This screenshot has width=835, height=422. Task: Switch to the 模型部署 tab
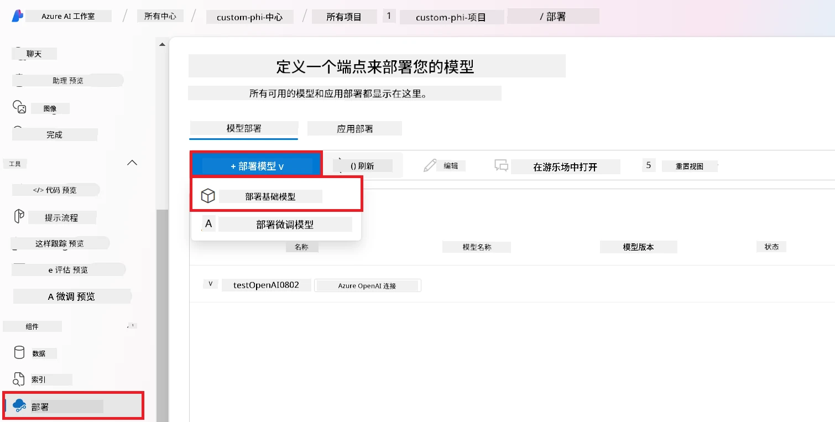(x=244, y=128)
